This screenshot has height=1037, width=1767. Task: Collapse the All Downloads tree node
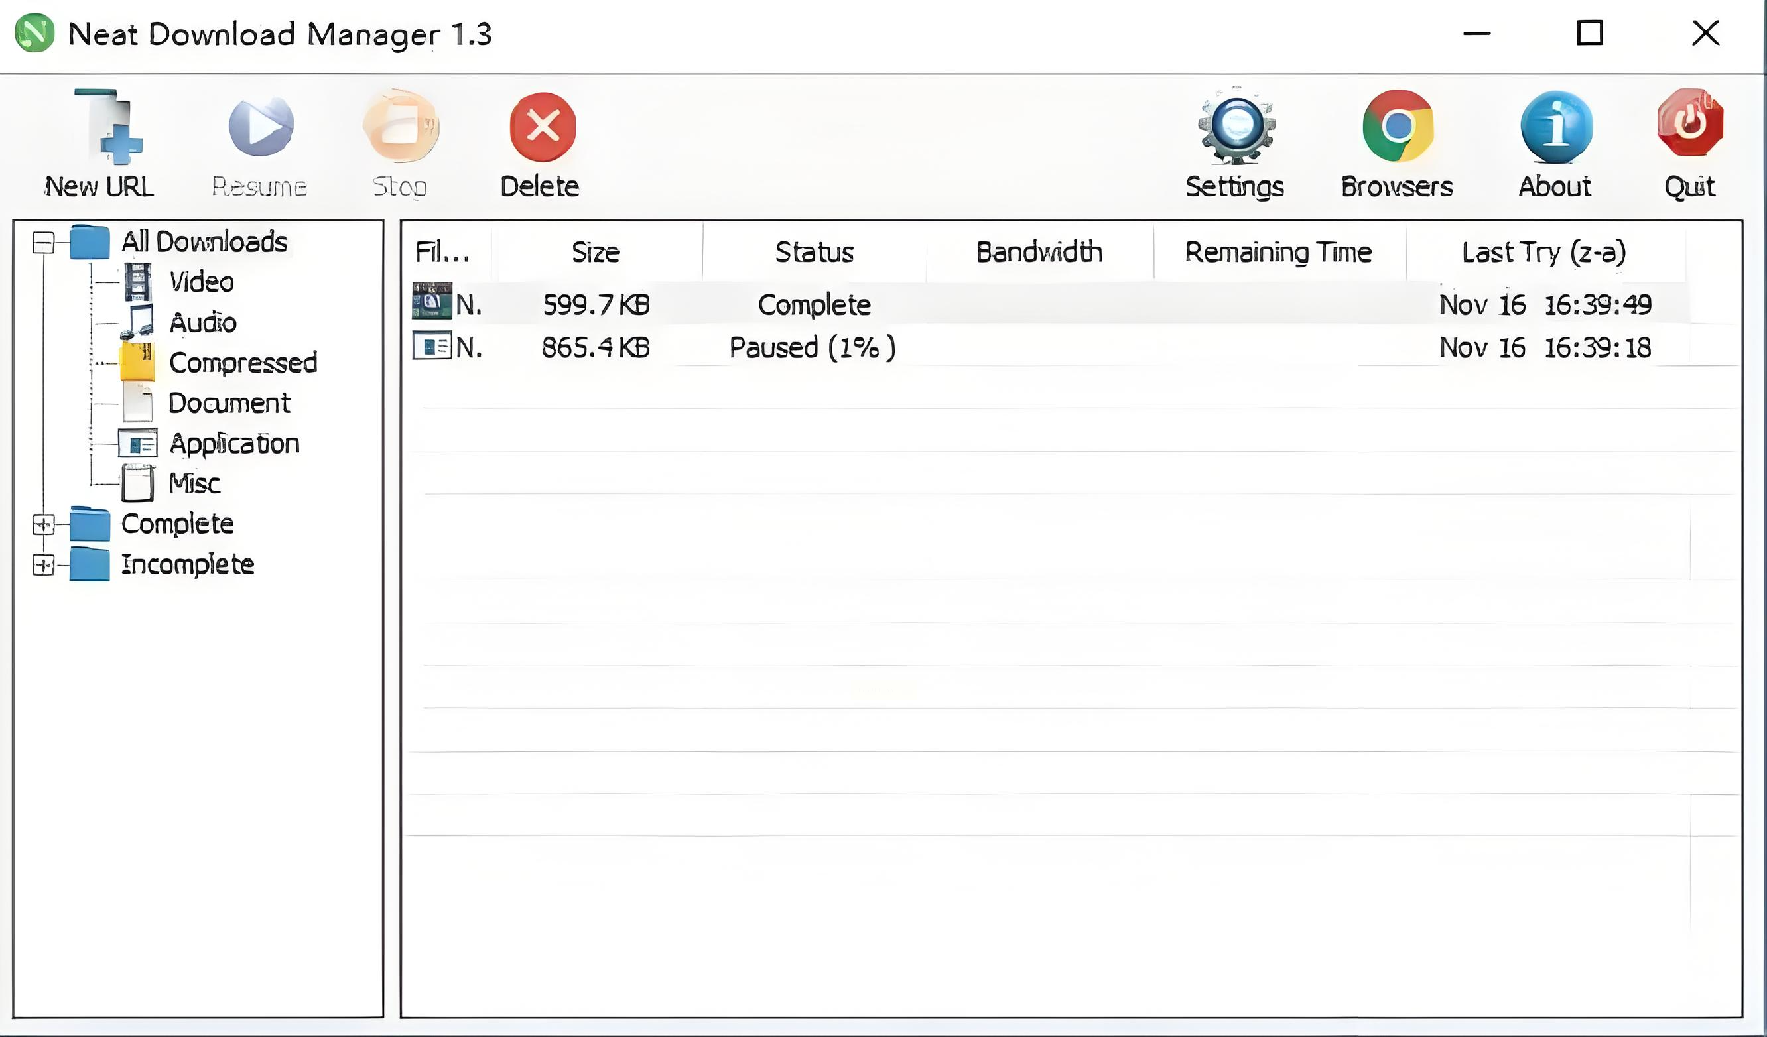(x=44, y=243)
